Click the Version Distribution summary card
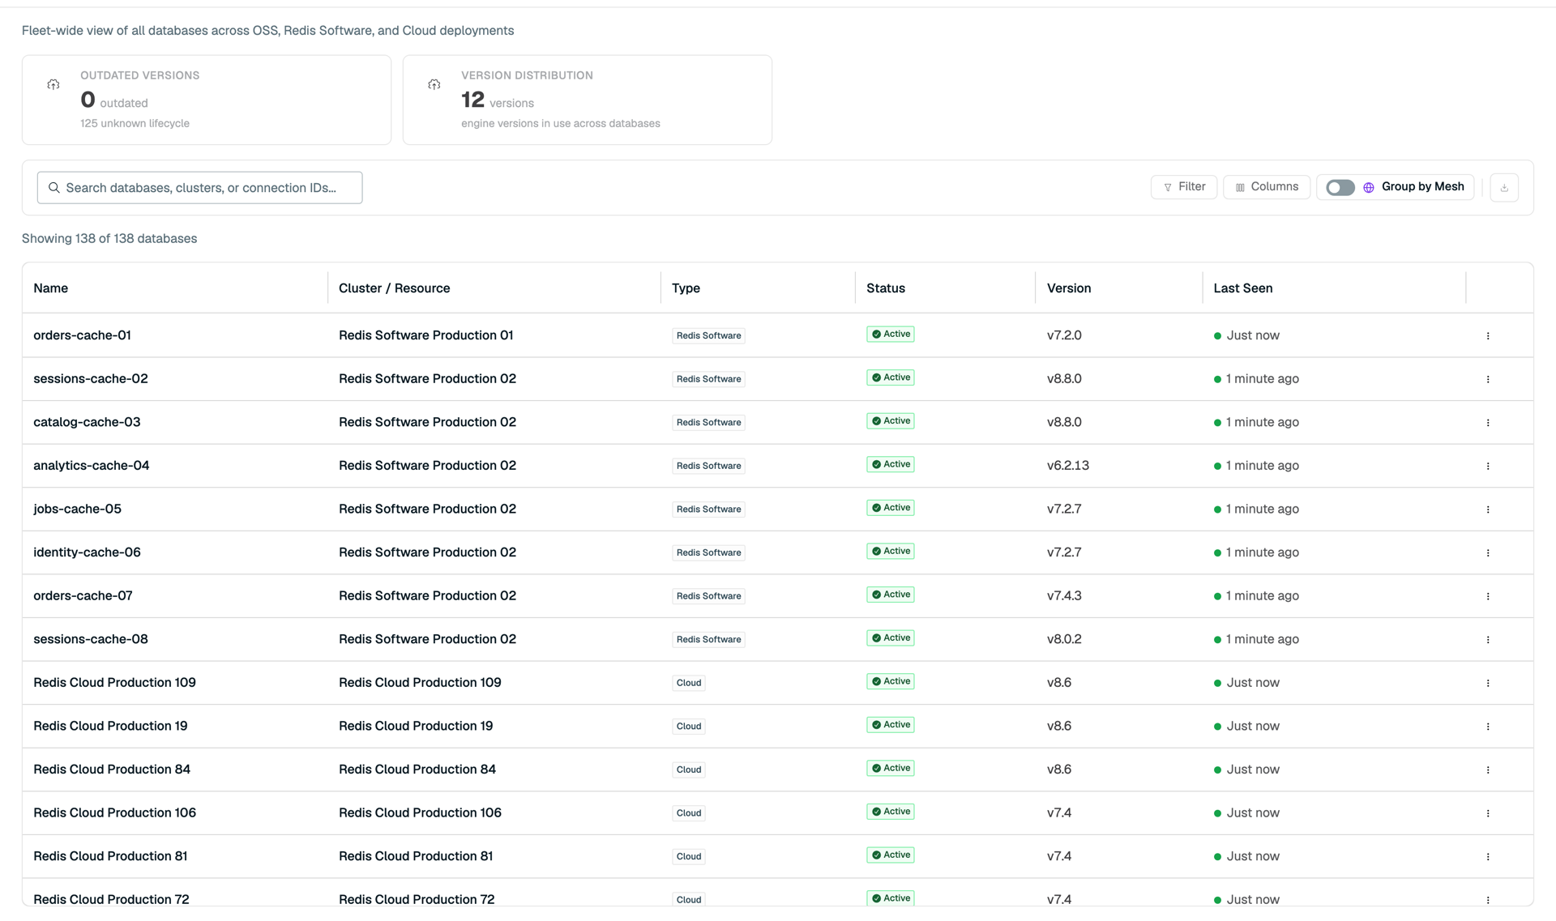This screenshot has height=921, width=1556. [588, 100]
